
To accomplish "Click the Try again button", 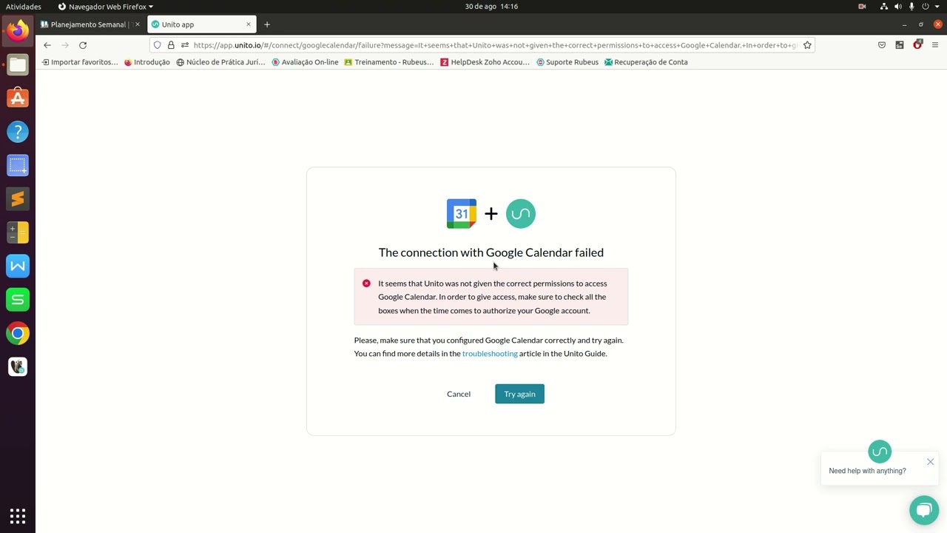I will click(x=519, y=394).
